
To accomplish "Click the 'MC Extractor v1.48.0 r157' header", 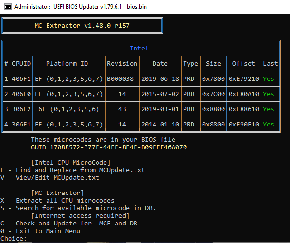I will tap(82, 25).
